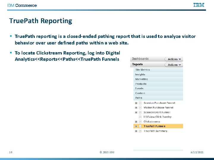Image resolution: width=214 pixels, height=160 pixels.
Task: Click the 9/12/2021 date in footer
Action: click(x=197, y=152)
